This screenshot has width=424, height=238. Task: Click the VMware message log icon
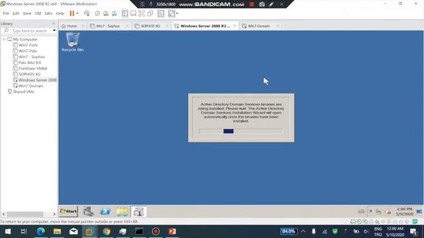tap(415, 221)
